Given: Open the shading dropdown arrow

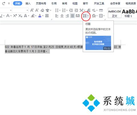Looking at the screenshot, I should [97, 16].
